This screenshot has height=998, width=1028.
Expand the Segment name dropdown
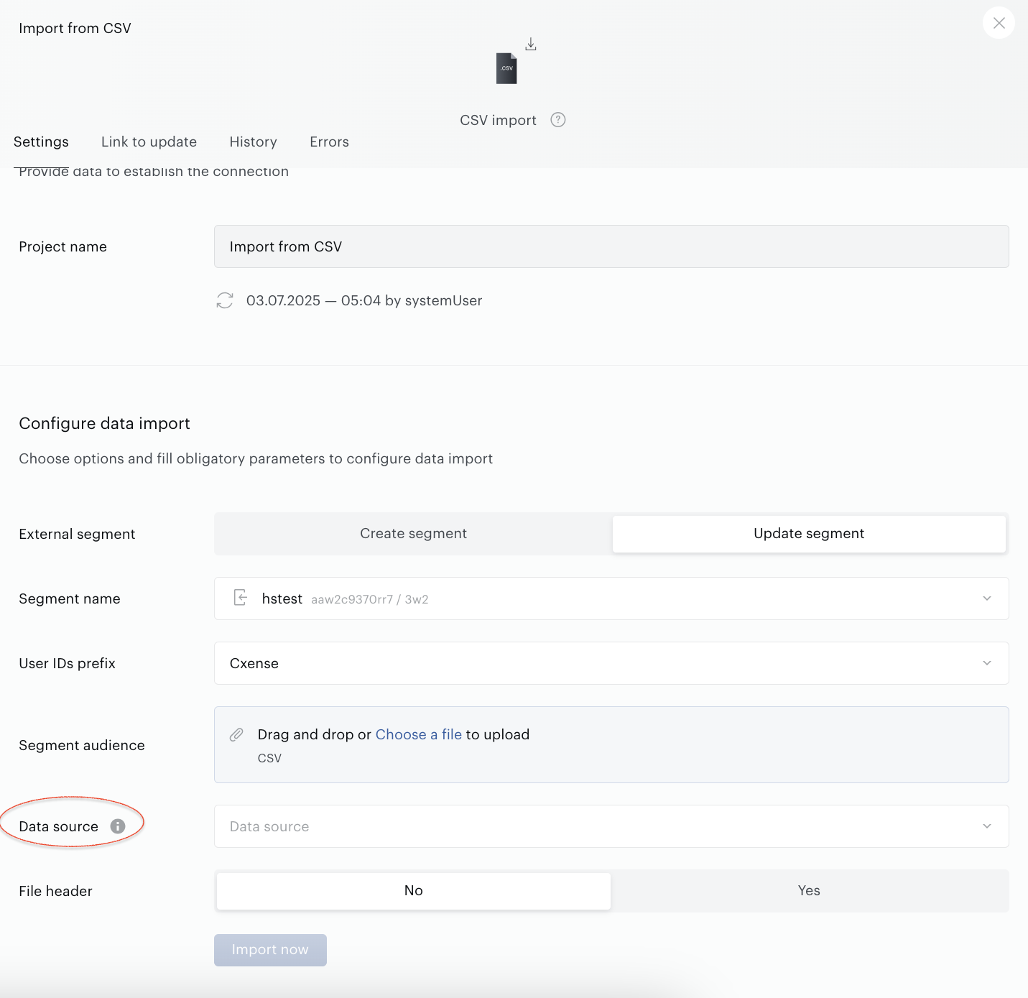pos(611,599)
